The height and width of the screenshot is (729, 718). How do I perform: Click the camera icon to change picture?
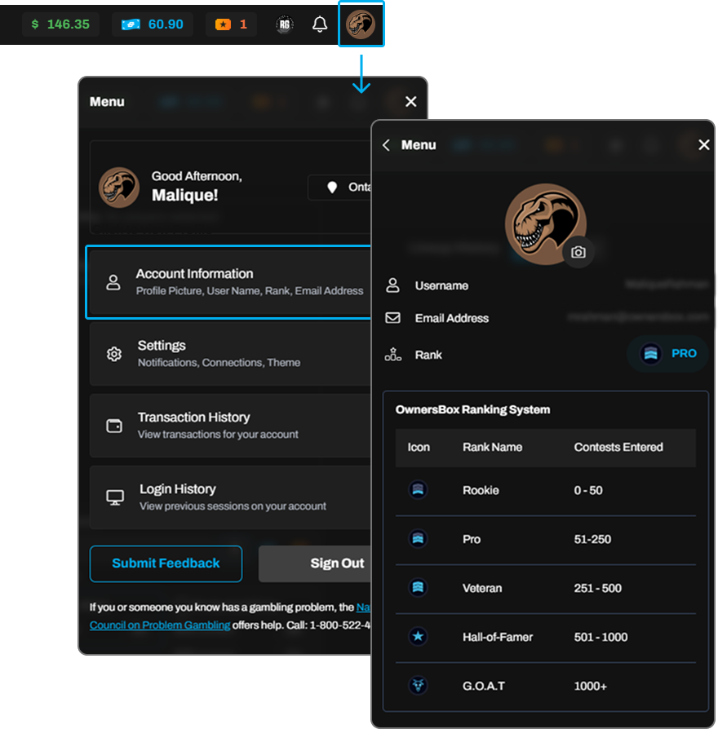578,252
